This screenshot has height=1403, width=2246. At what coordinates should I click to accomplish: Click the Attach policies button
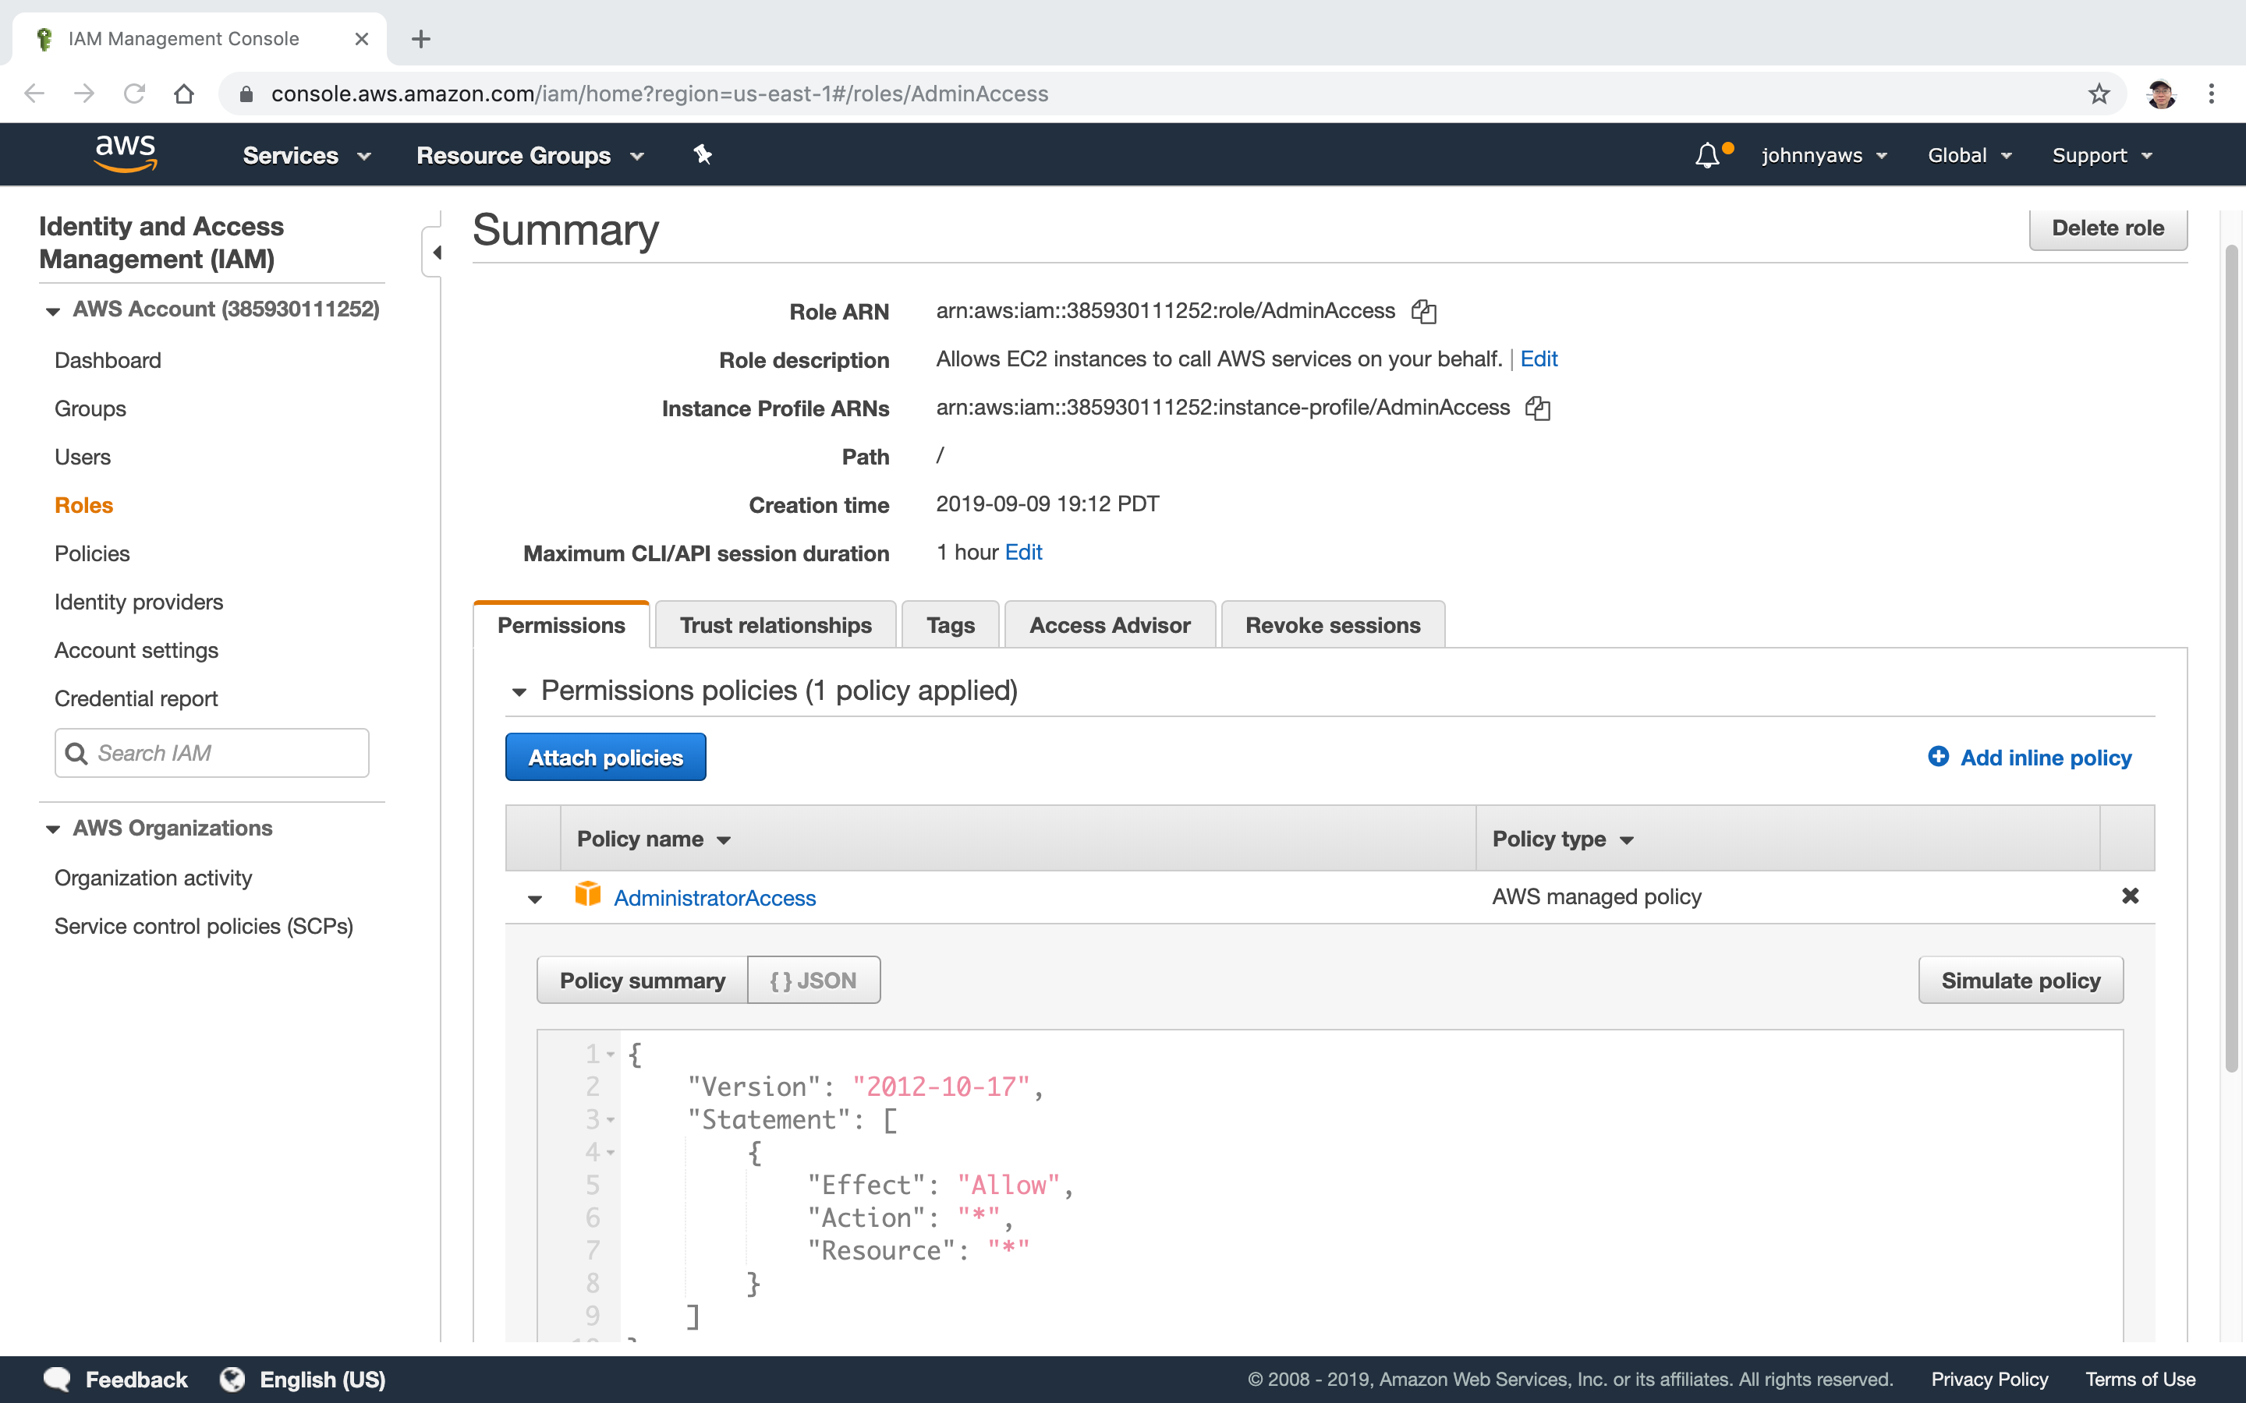[605, 757]
